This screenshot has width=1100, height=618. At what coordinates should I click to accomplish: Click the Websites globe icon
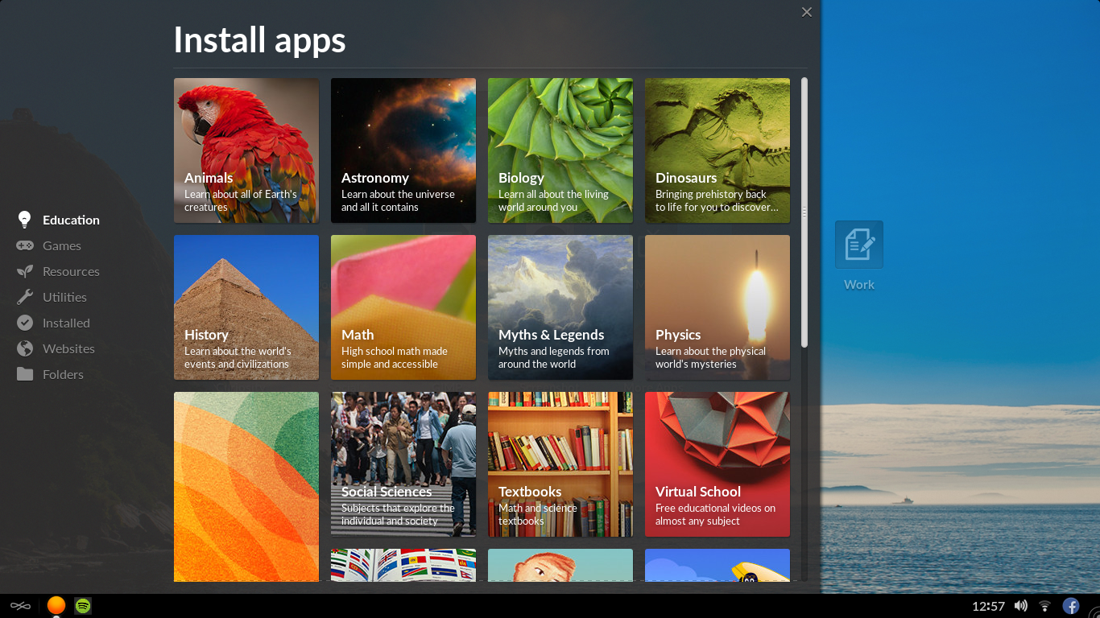25,348
